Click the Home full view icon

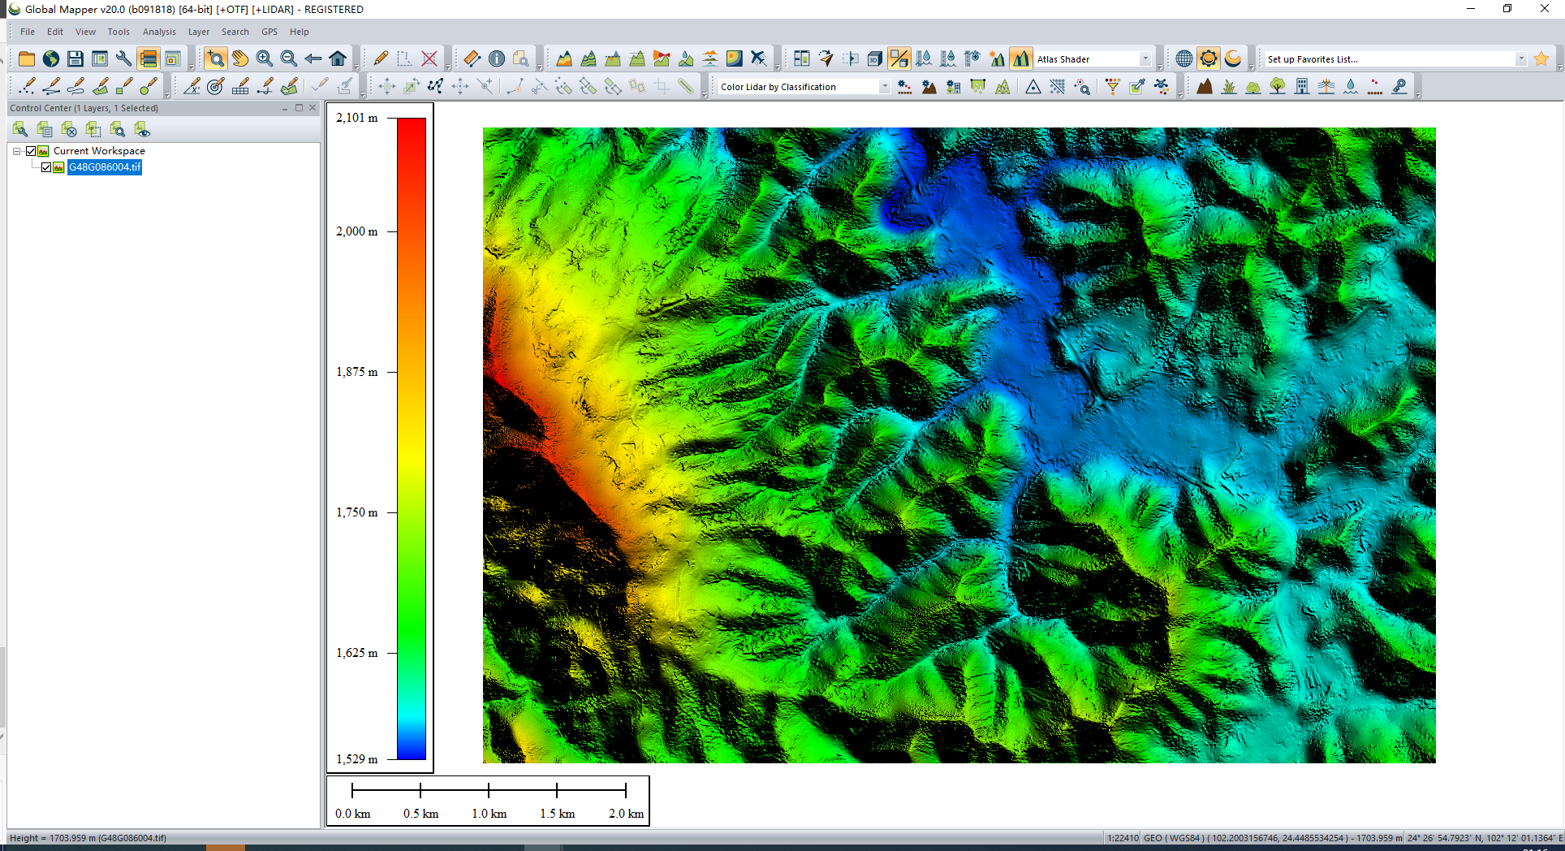(338, 58)
